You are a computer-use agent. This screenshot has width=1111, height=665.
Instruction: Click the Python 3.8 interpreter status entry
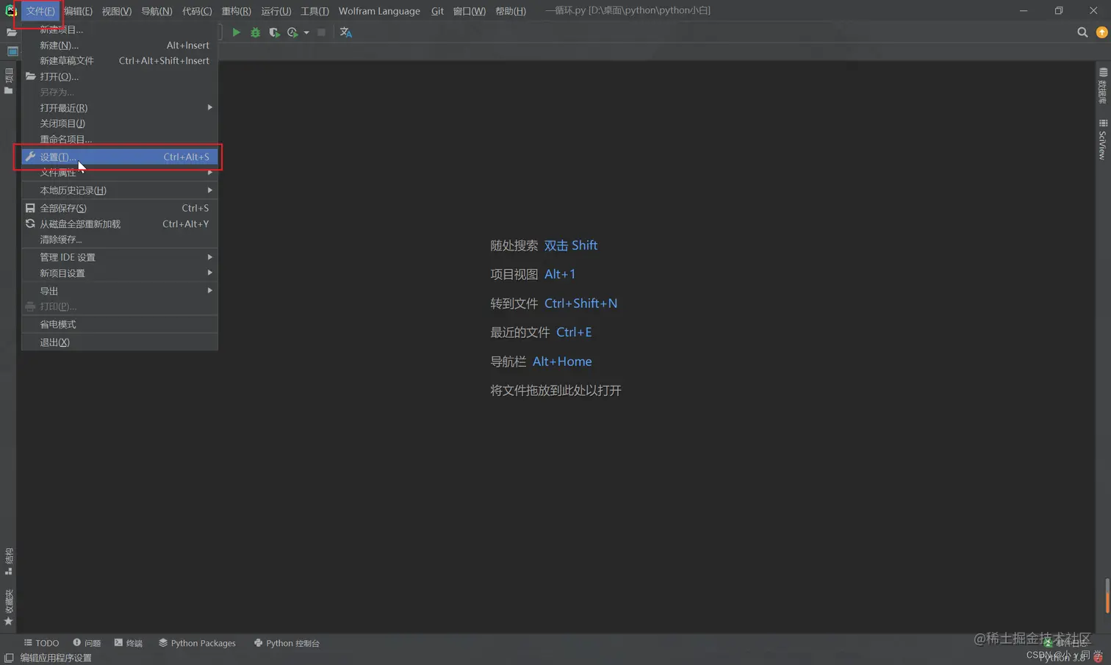point(1061,658)
